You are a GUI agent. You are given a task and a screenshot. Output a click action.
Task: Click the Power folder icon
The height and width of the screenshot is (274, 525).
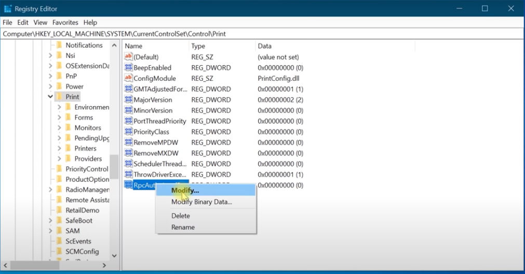(x=59, y=86)
